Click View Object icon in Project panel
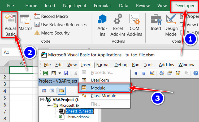 52,91
